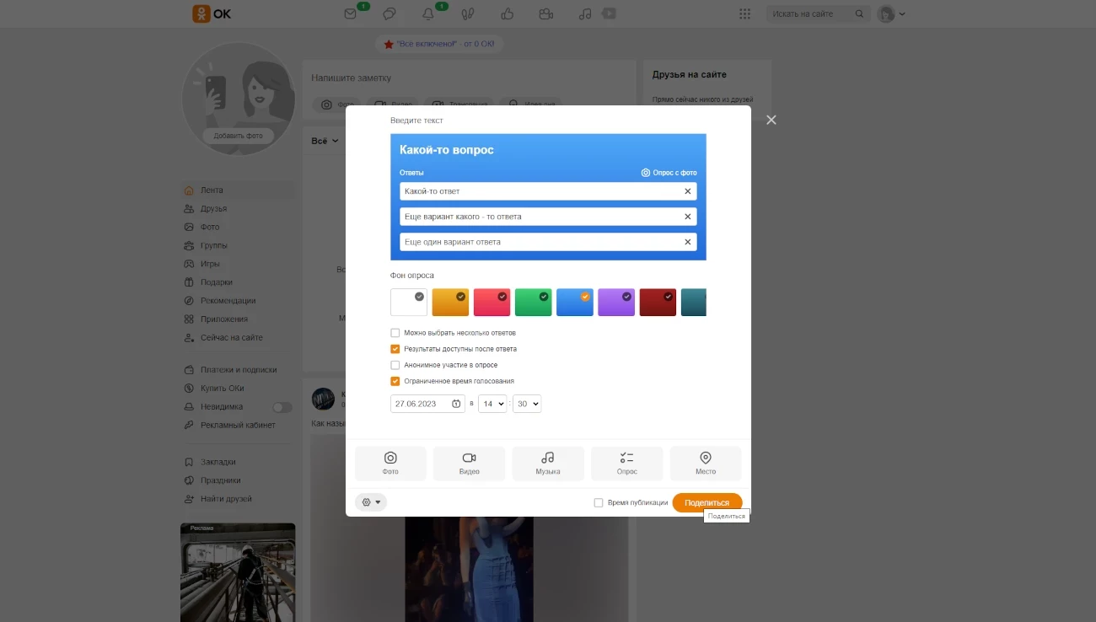This screenshot has height=622, width=1096.
Task: Open notifications bell icon in header
Action: click(428, 13)
